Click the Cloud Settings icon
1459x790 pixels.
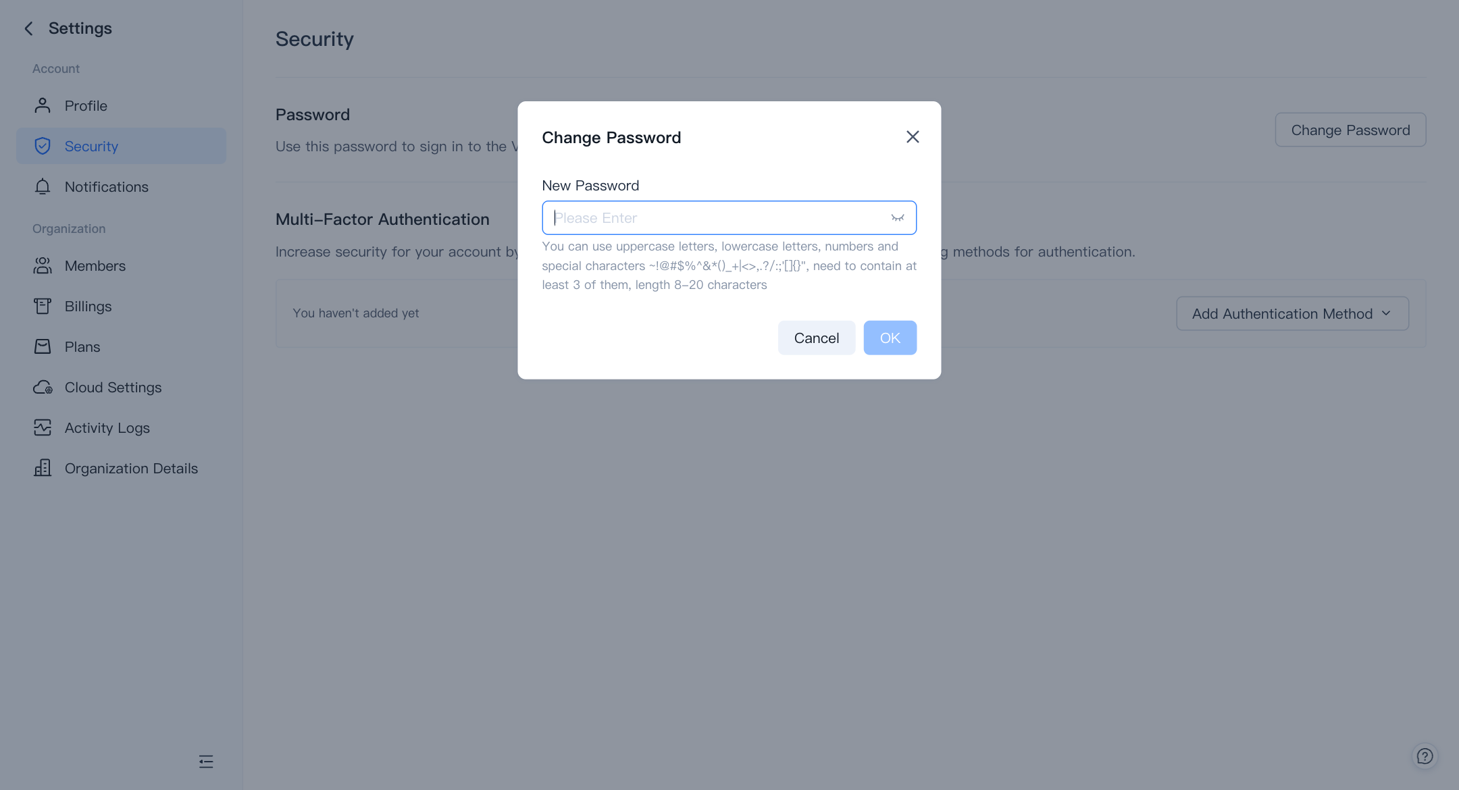coord(42,387)
